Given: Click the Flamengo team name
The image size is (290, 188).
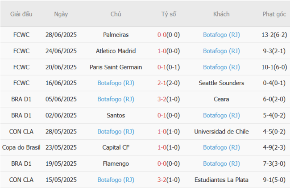Looking at the screenshot, I should coord(116,164).
